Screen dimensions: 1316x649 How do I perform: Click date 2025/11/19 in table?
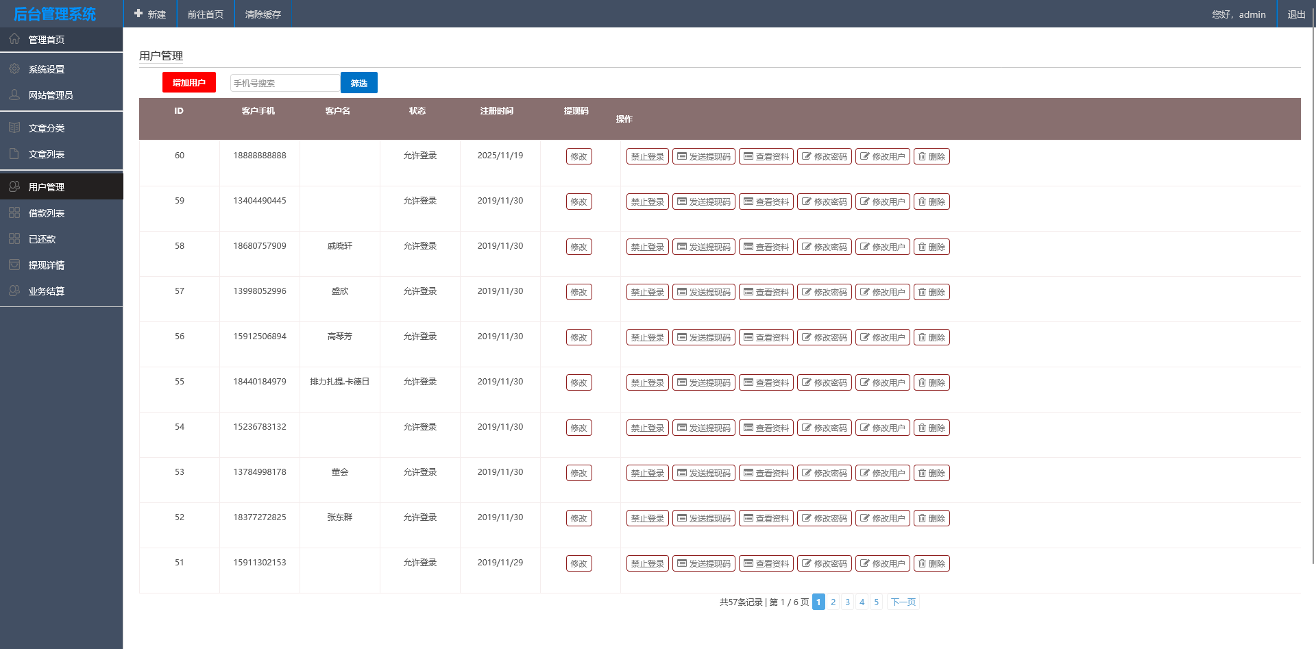(500, 156)
